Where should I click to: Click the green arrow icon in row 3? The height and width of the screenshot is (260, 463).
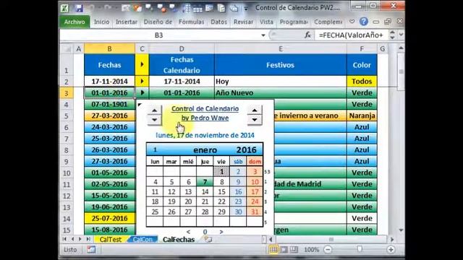click(142, 92)
